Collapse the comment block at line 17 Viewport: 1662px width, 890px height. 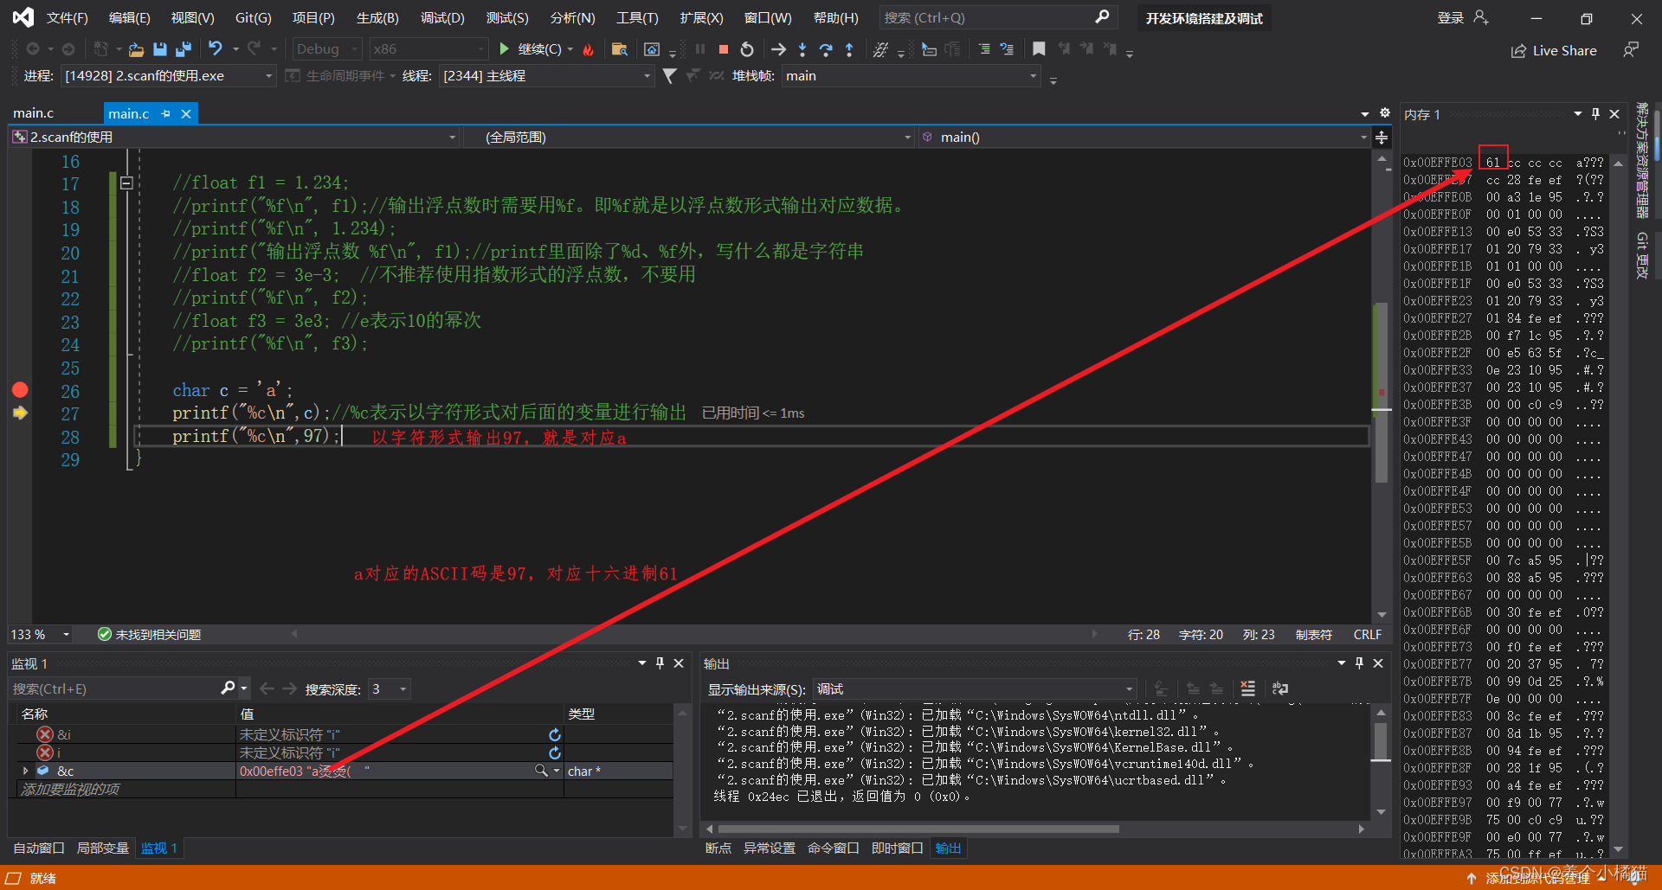[126, 183]
